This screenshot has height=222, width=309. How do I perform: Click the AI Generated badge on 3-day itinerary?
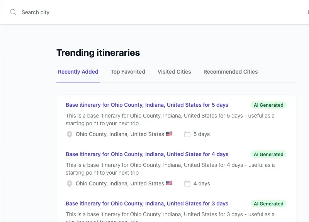pos(268,203)
